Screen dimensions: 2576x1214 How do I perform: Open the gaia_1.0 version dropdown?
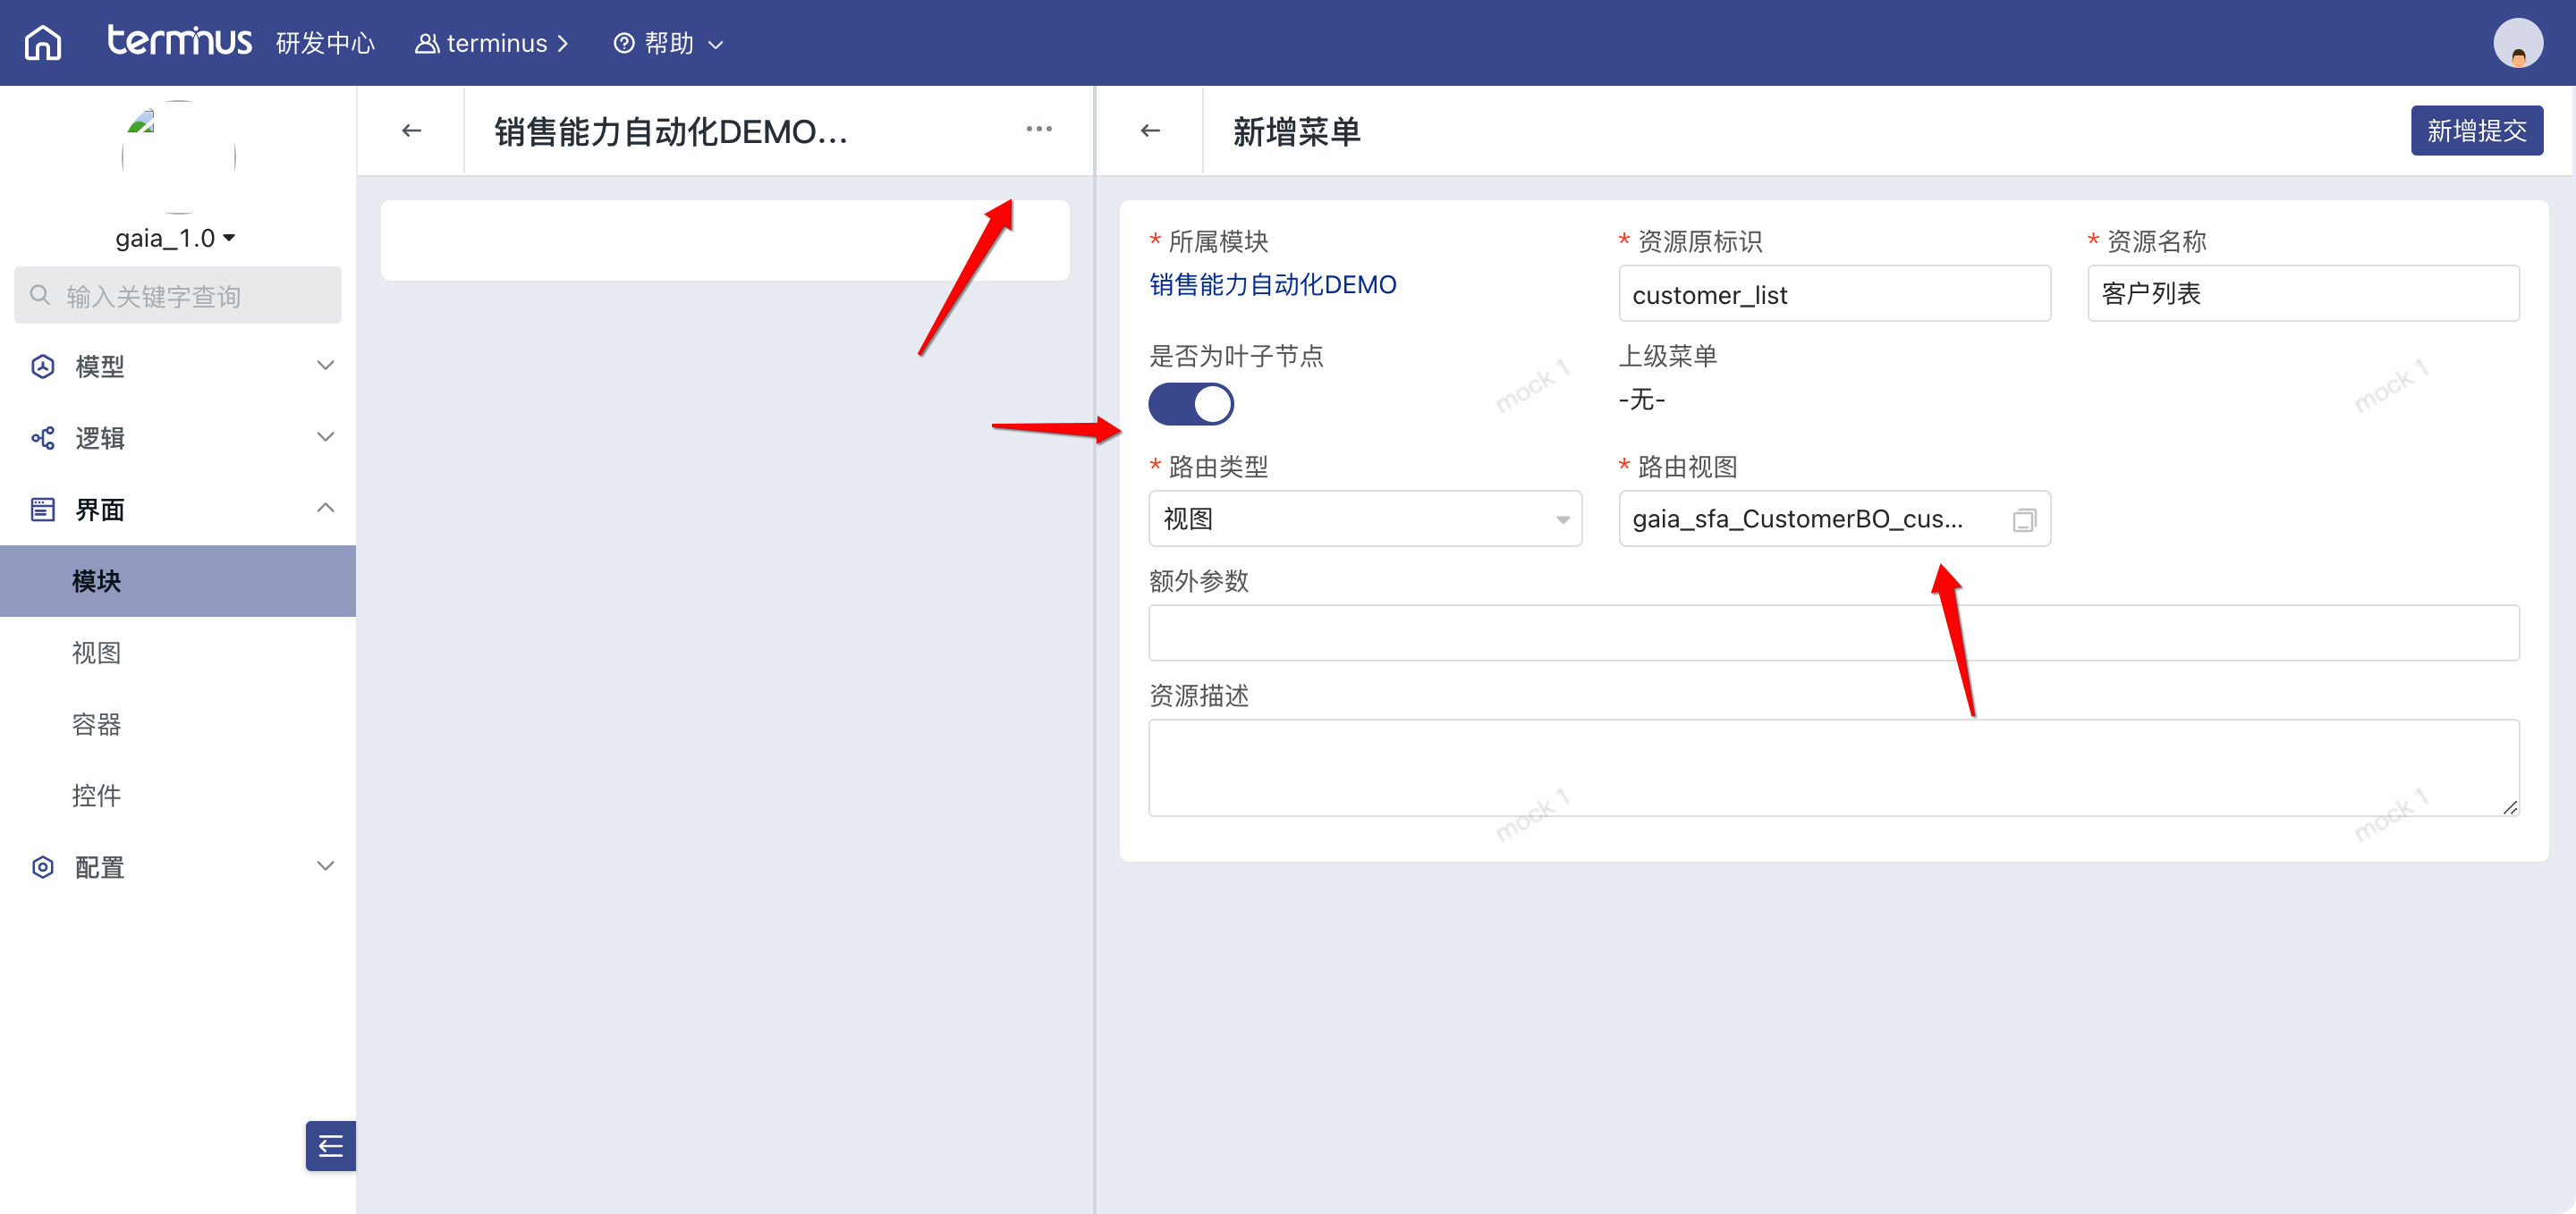[176, 238]
